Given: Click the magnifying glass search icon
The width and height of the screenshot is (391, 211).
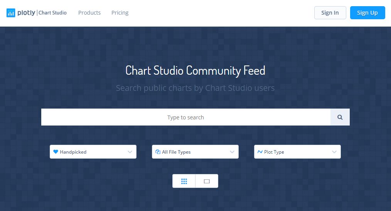Looking at the screenshot, I should [x=340, y=117].
